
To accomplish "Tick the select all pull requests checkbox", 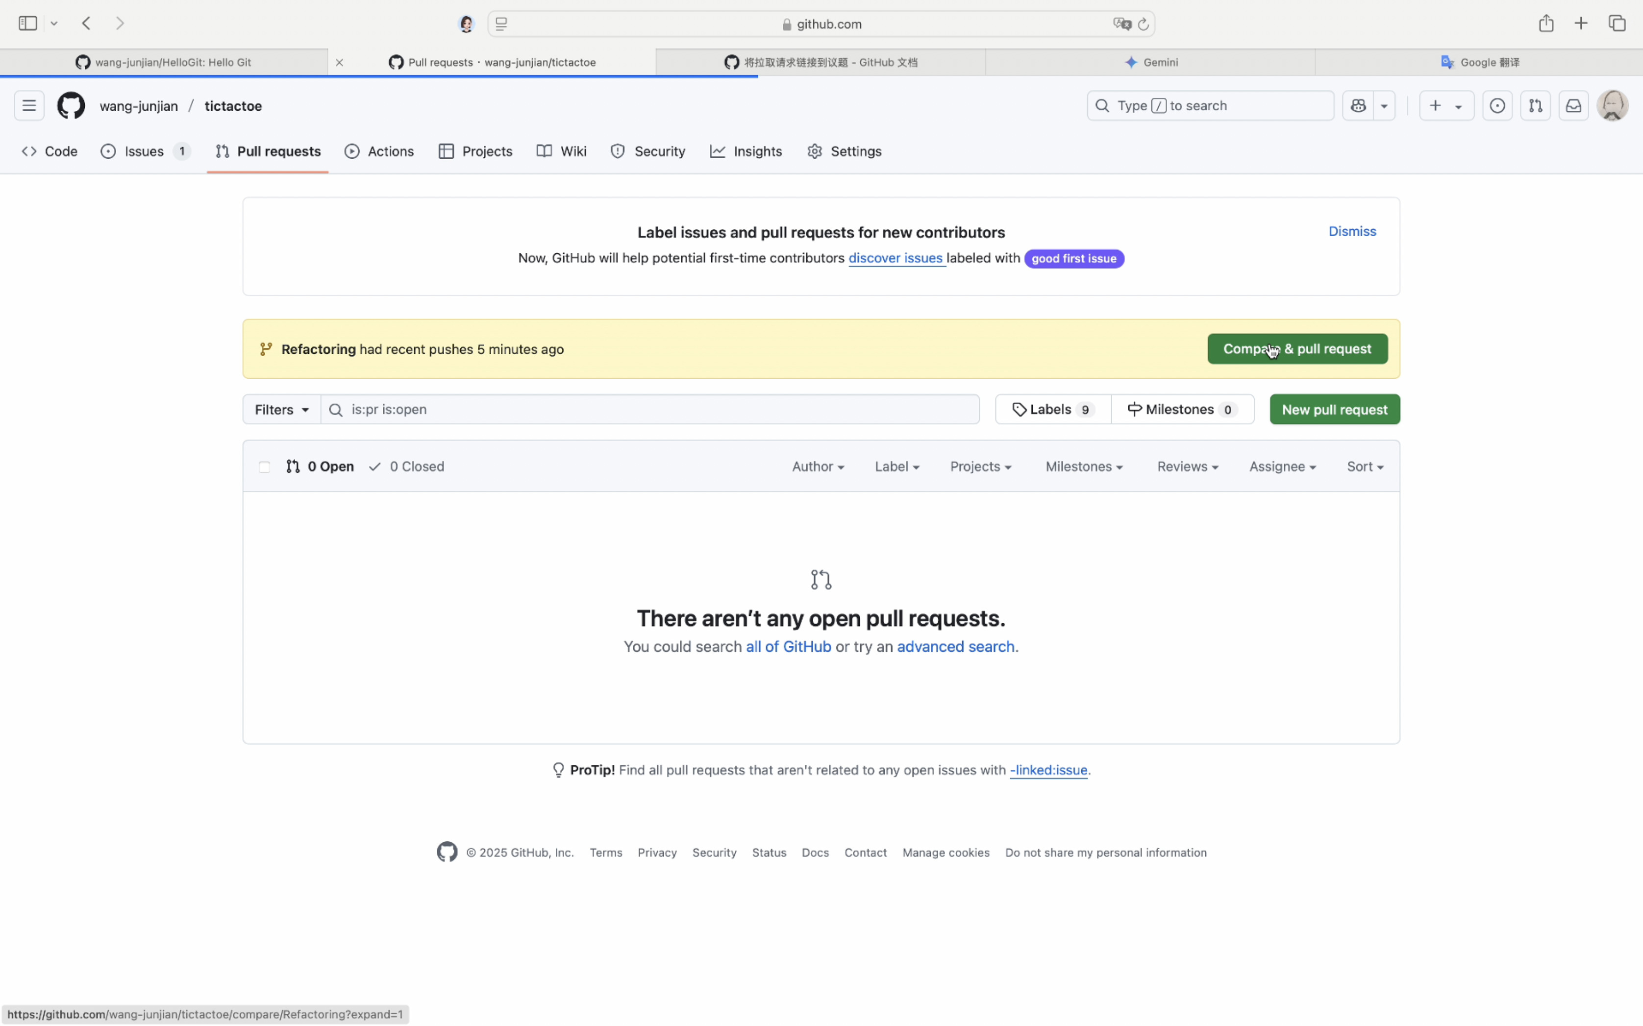I will tap(265, 467).
